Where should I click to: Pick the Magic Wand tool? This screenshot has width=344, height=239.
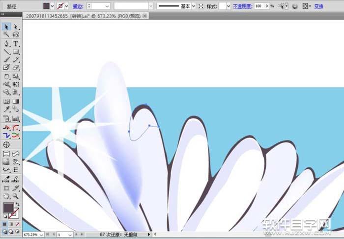6,35
